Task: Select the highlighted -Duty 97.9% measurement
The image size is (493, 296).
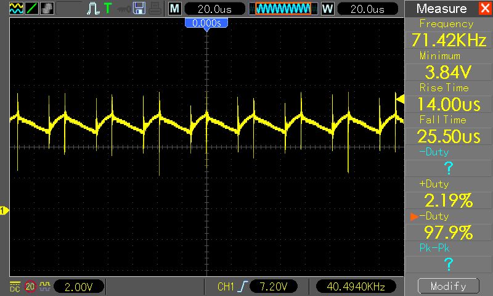Action: (x=447, y=226)
